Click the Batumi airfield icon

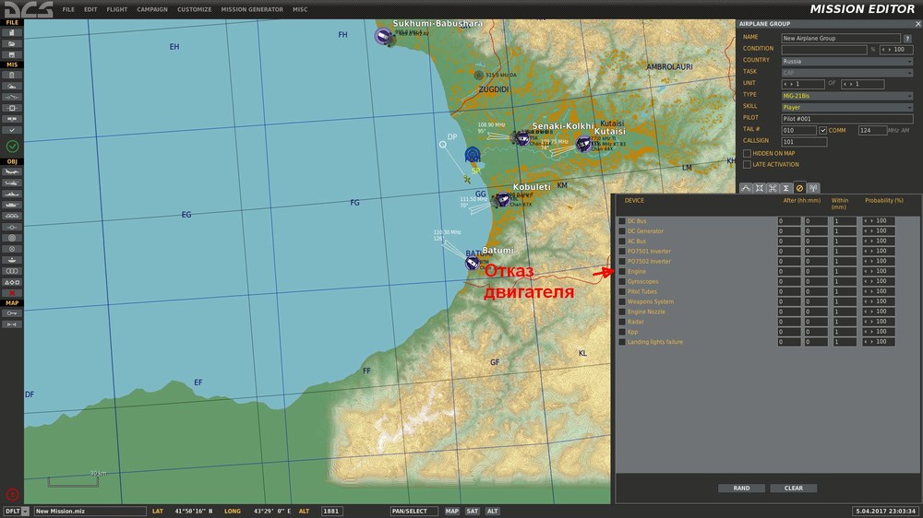point(472,263)
